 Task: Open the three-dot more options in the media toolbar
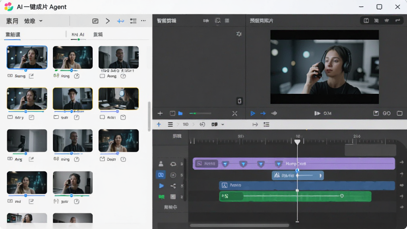pos(143,21)
